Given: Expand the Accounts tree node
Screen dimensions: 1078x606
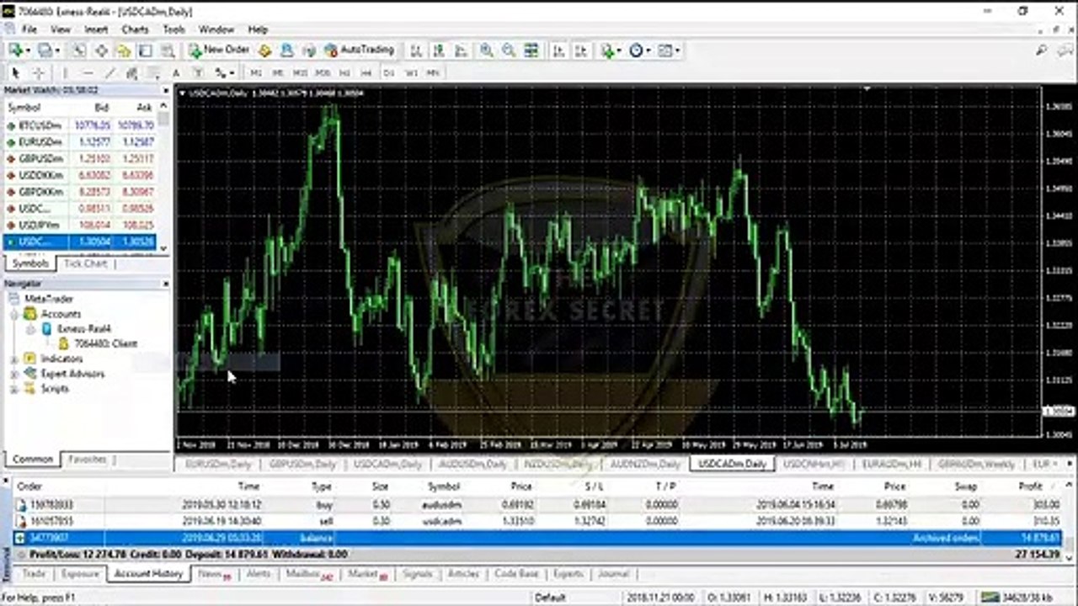Looking at the screenshot, I should (x=14, y=314).
